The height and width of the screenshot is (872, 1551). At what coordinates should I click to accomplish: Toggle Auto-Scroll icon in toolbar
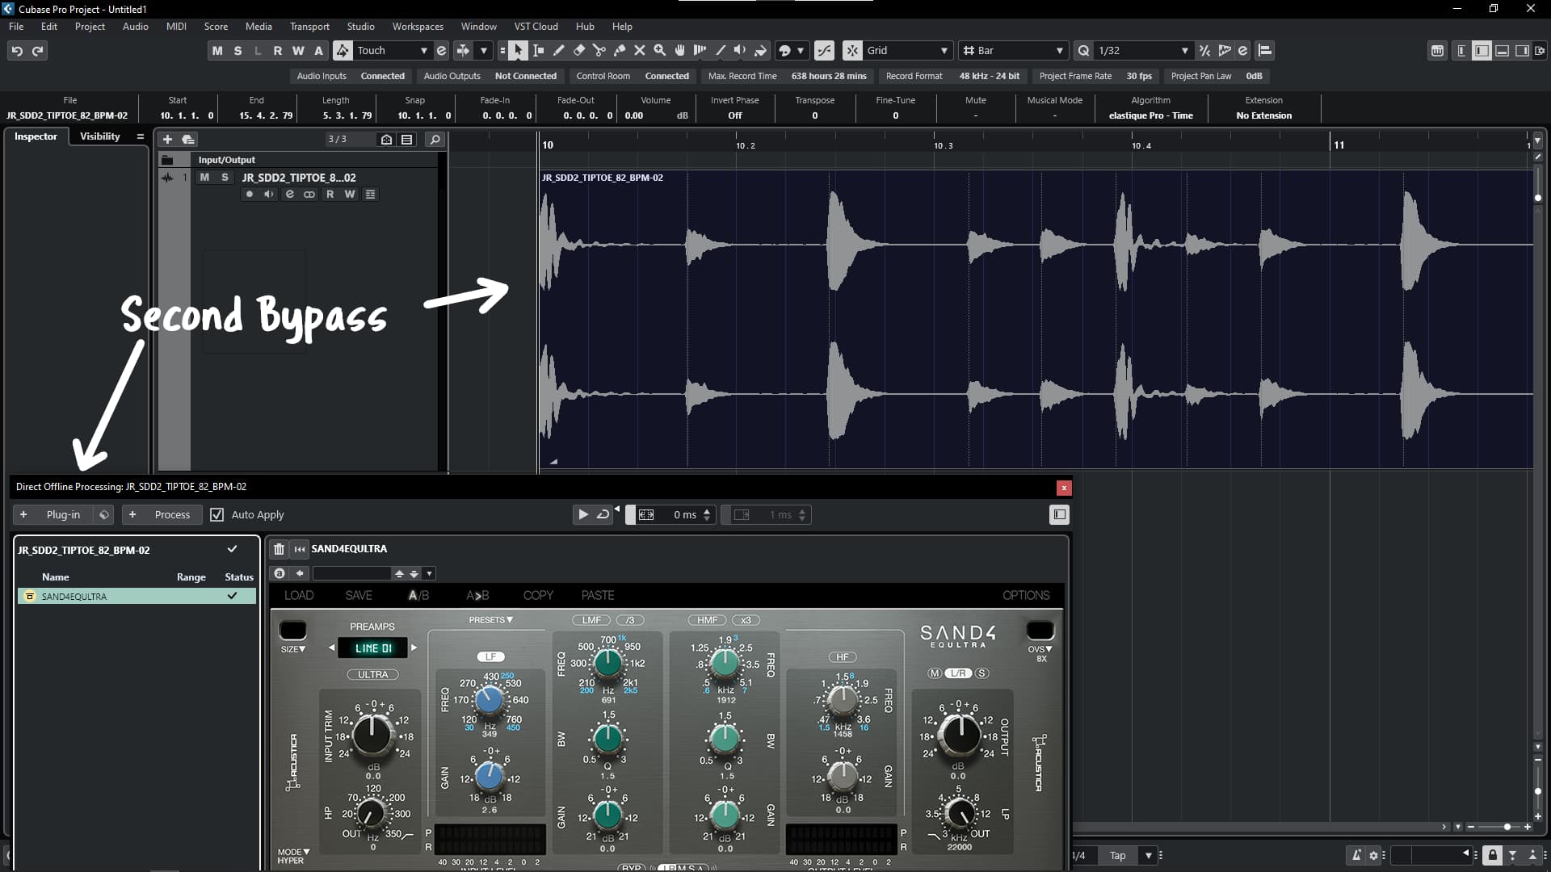pos(463,51)
